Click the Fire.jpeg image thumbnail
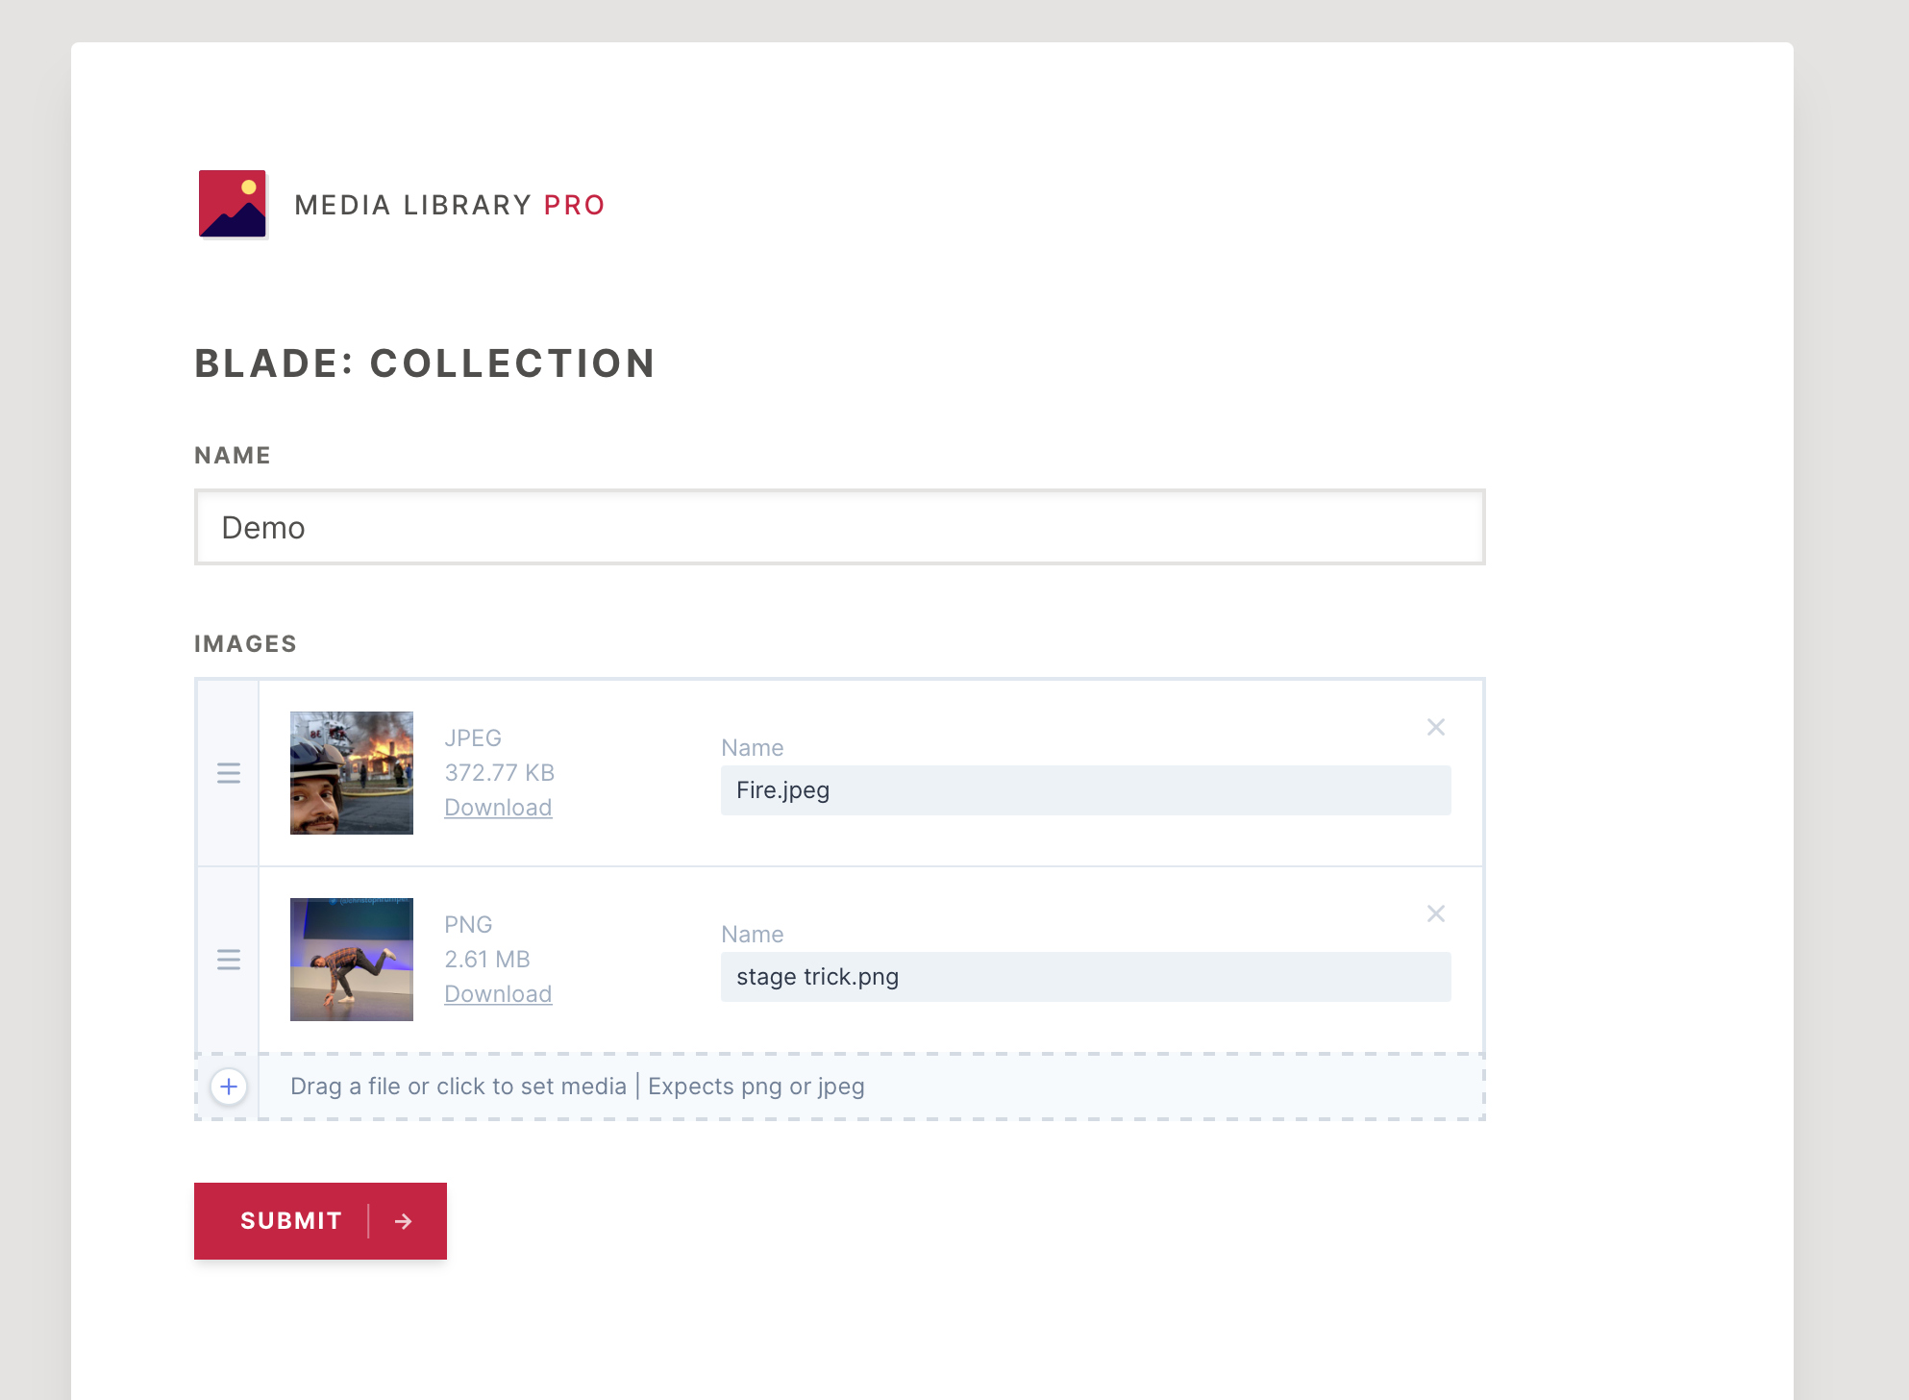 tap(351, 771)
